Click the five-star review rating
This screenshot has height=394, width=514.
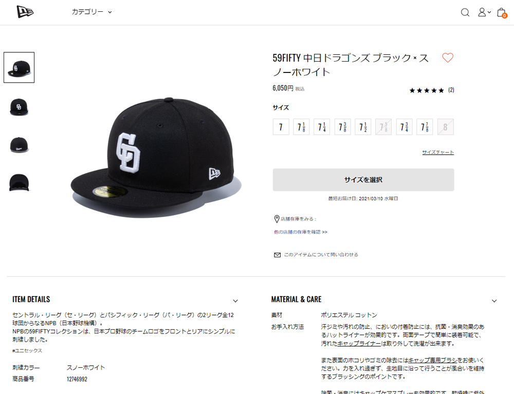427,90
